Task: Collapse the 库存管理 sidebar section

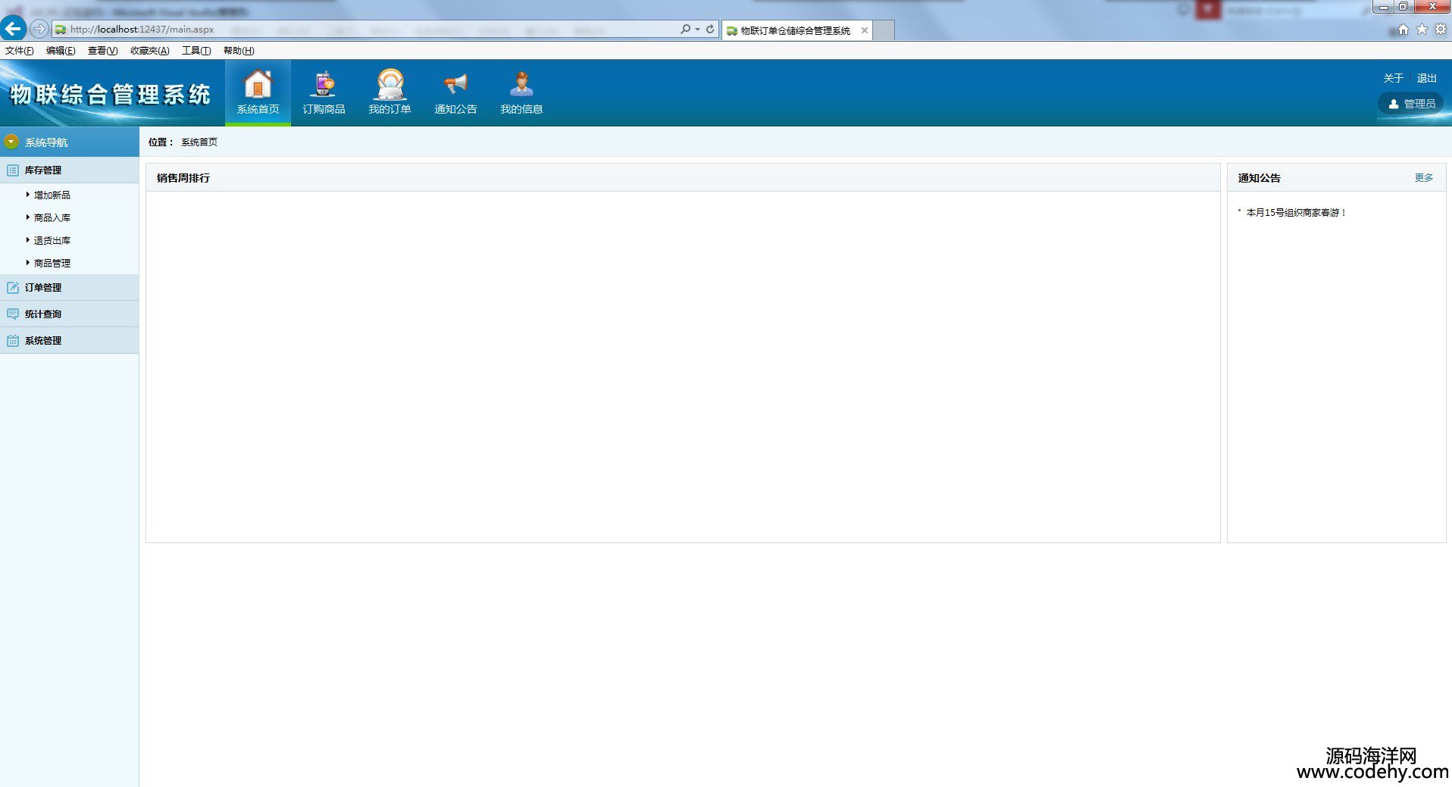Action: (x=70, y=170)
